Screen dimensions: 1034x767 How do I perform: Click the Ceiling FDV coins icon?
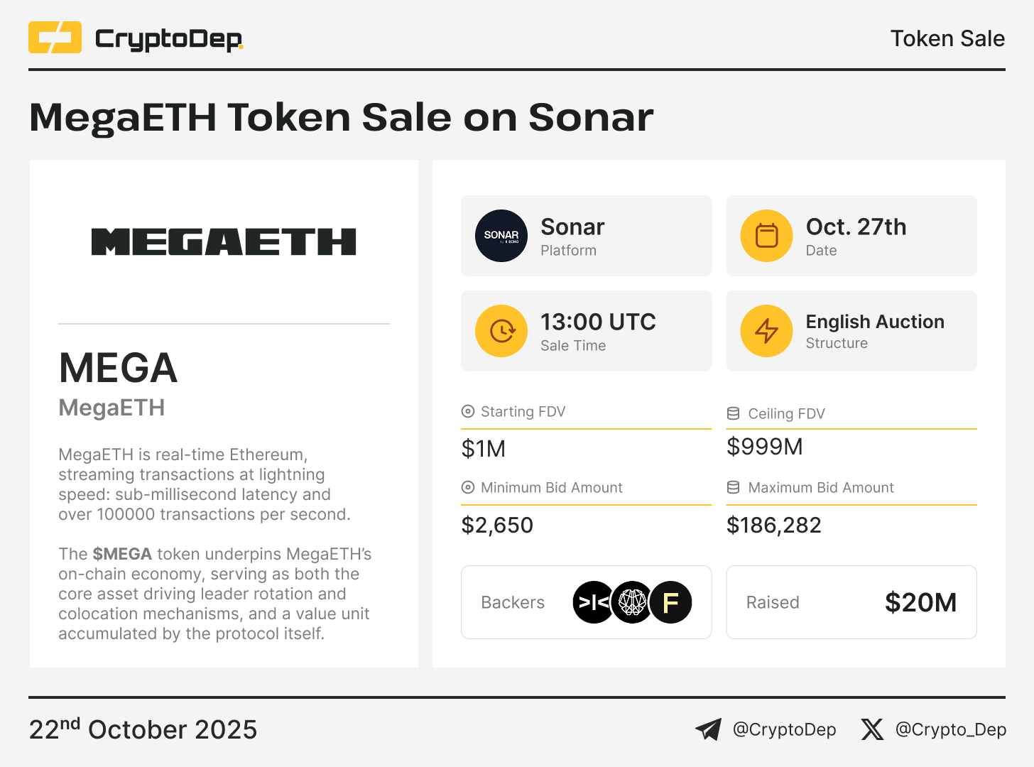tap(734, 413)
